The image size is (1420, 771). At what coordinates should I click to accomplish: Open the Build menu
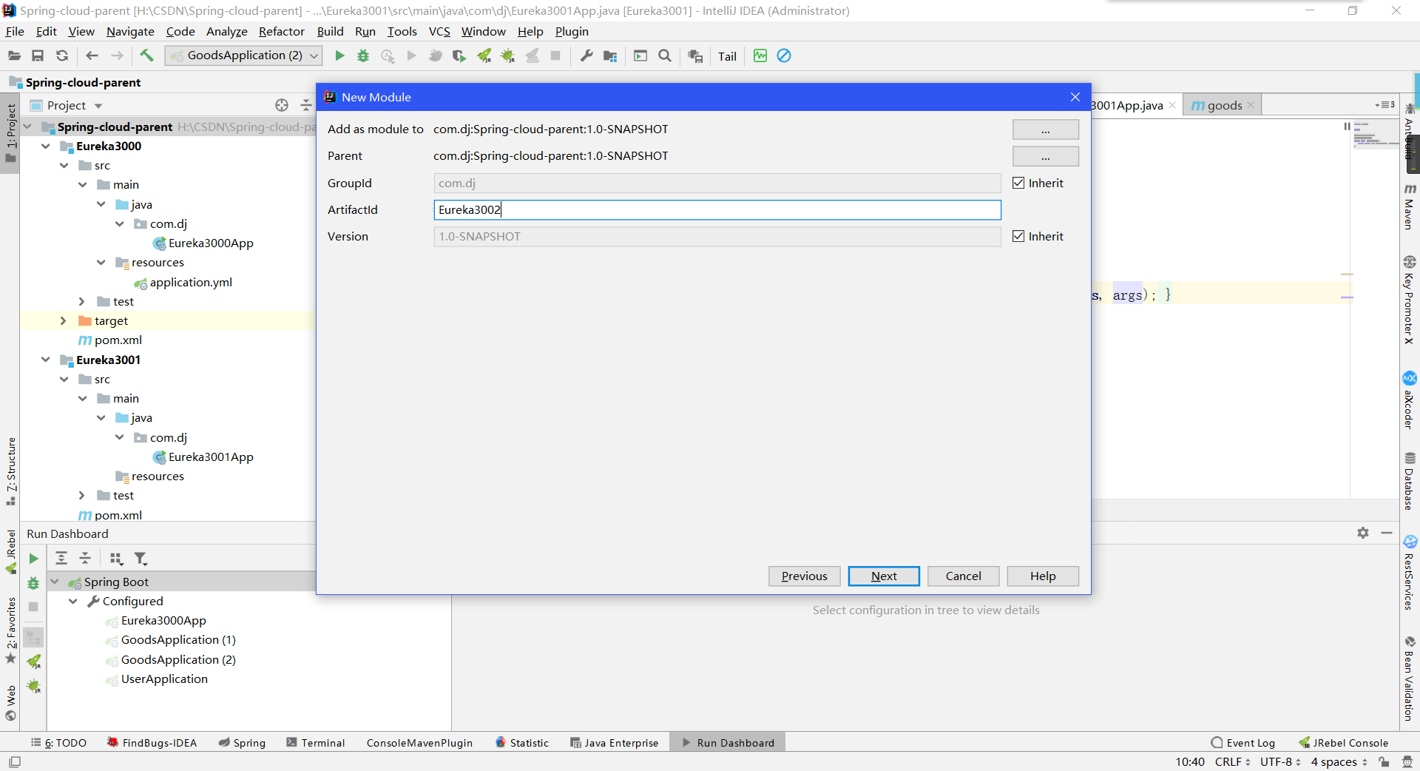330,31
